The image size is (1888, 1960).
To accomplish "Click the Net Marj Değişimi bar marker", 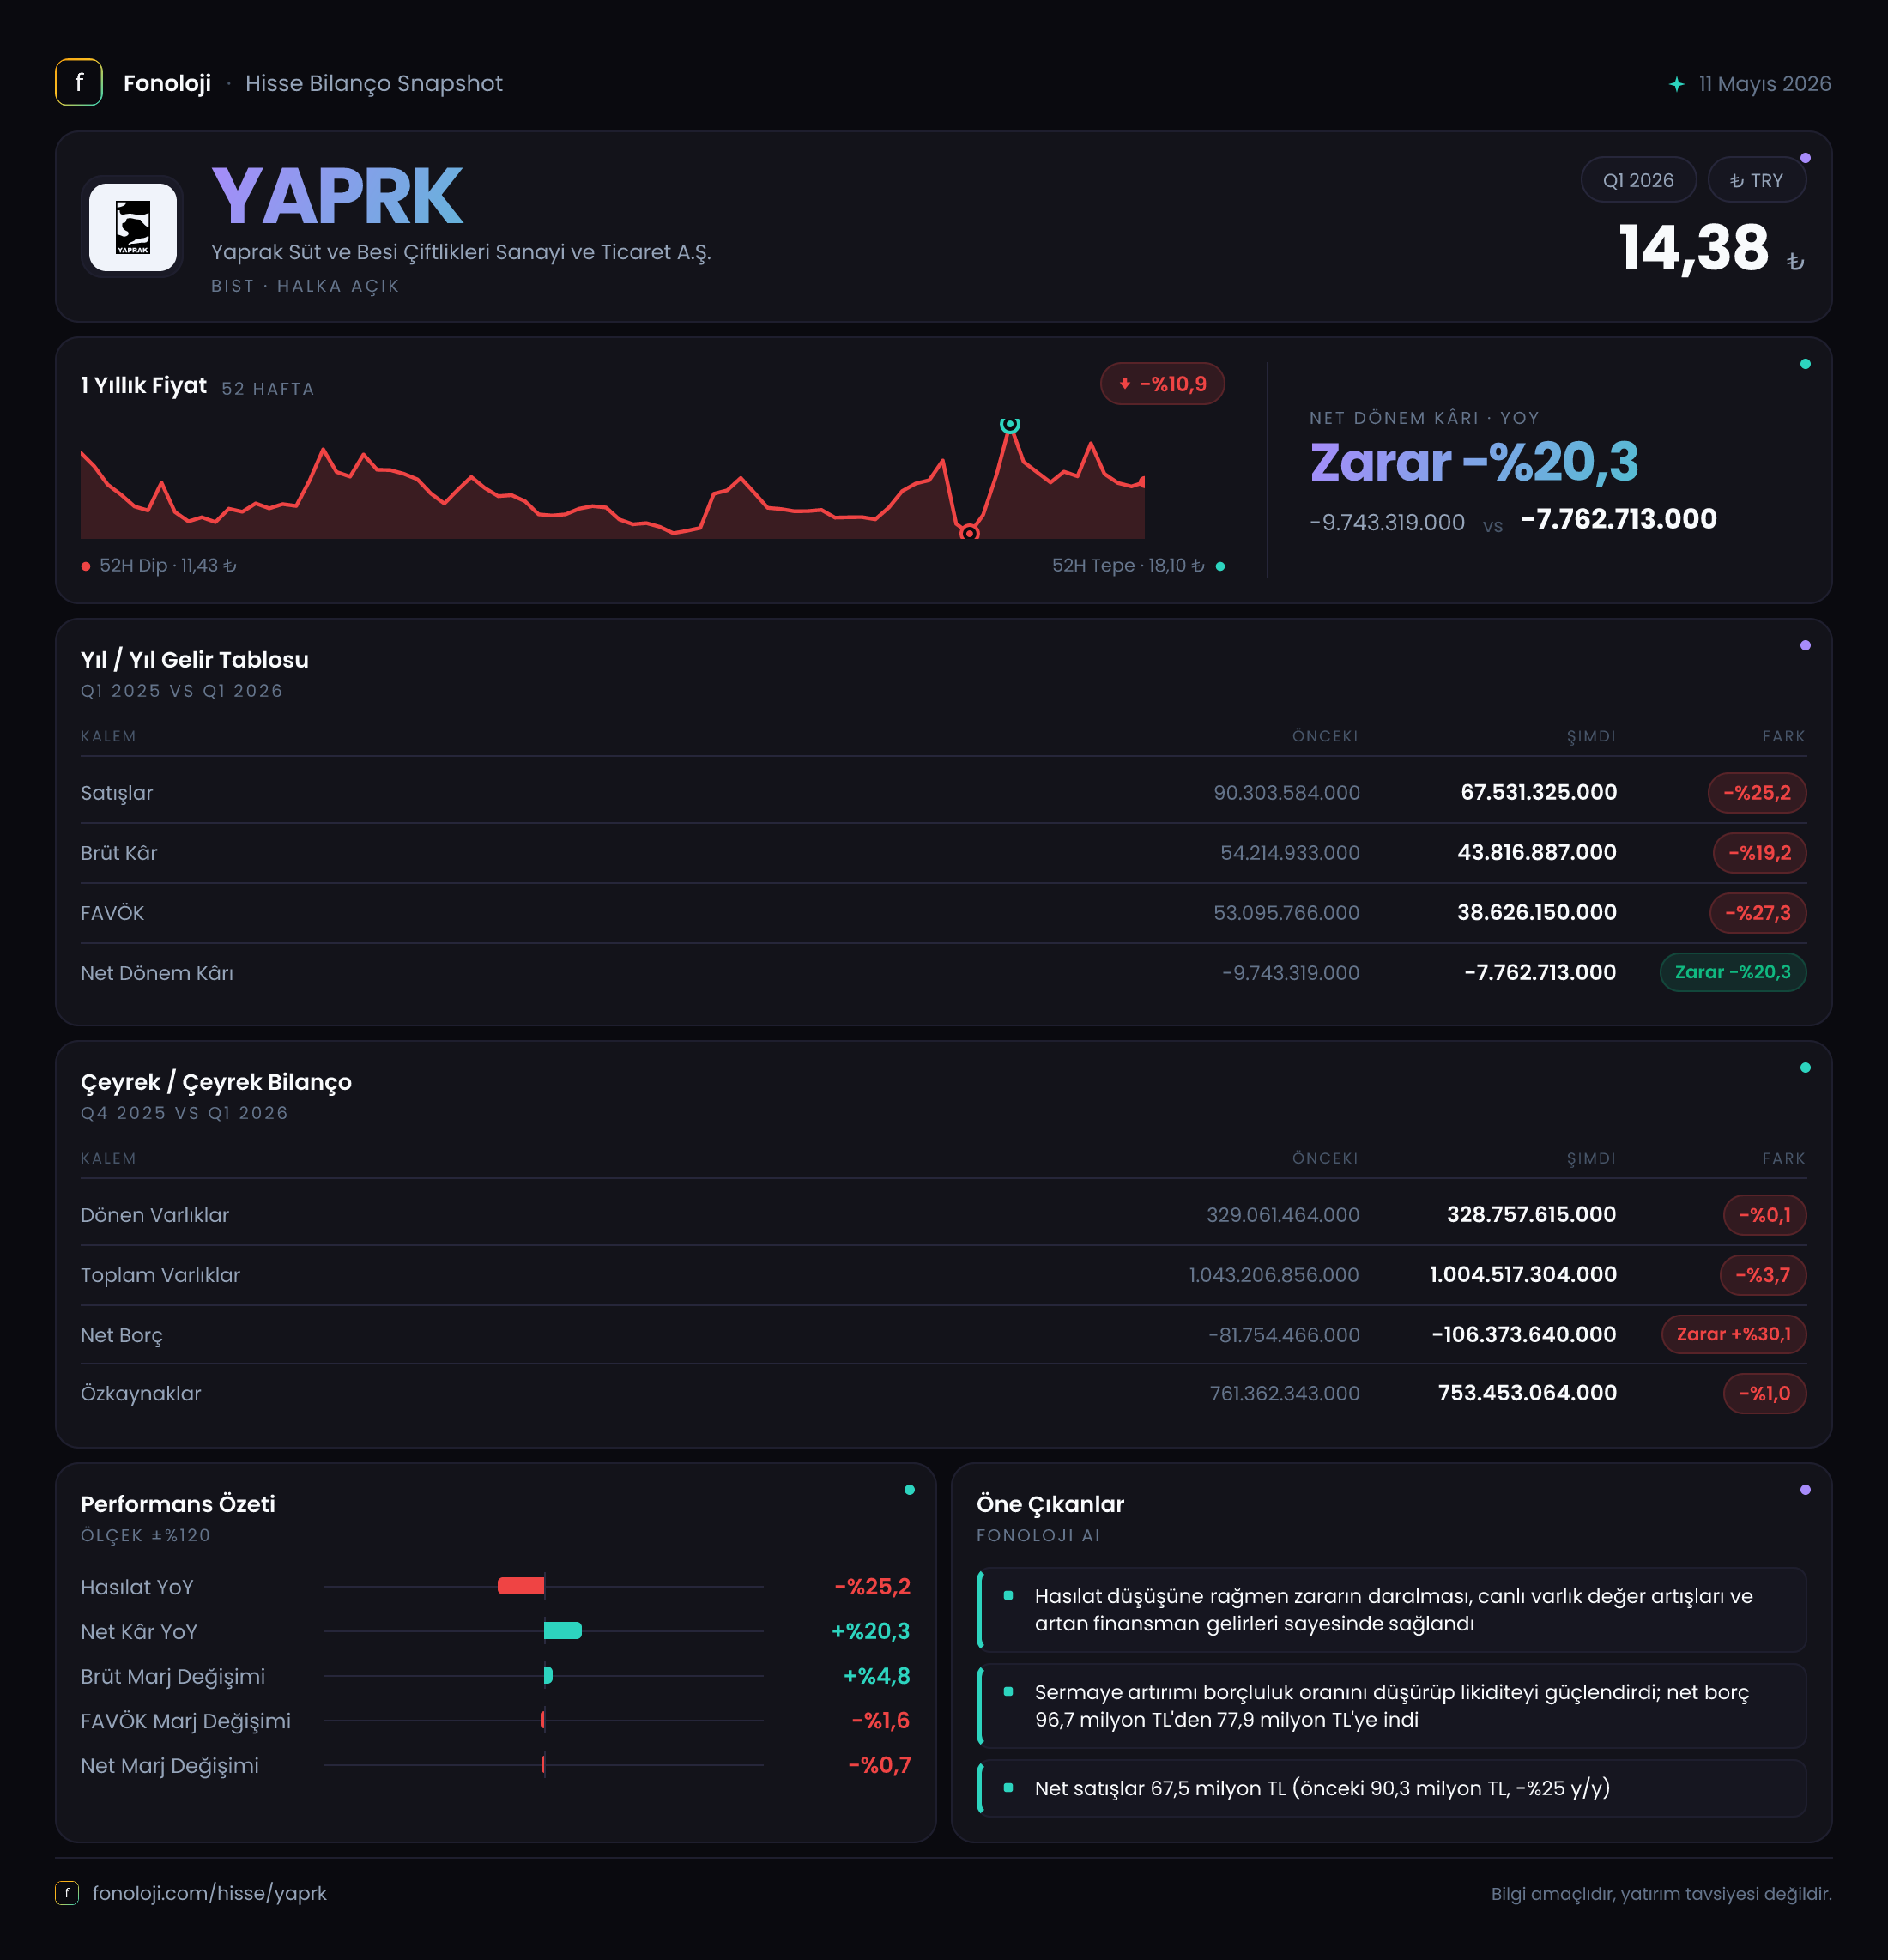I will click(543, 1765).
